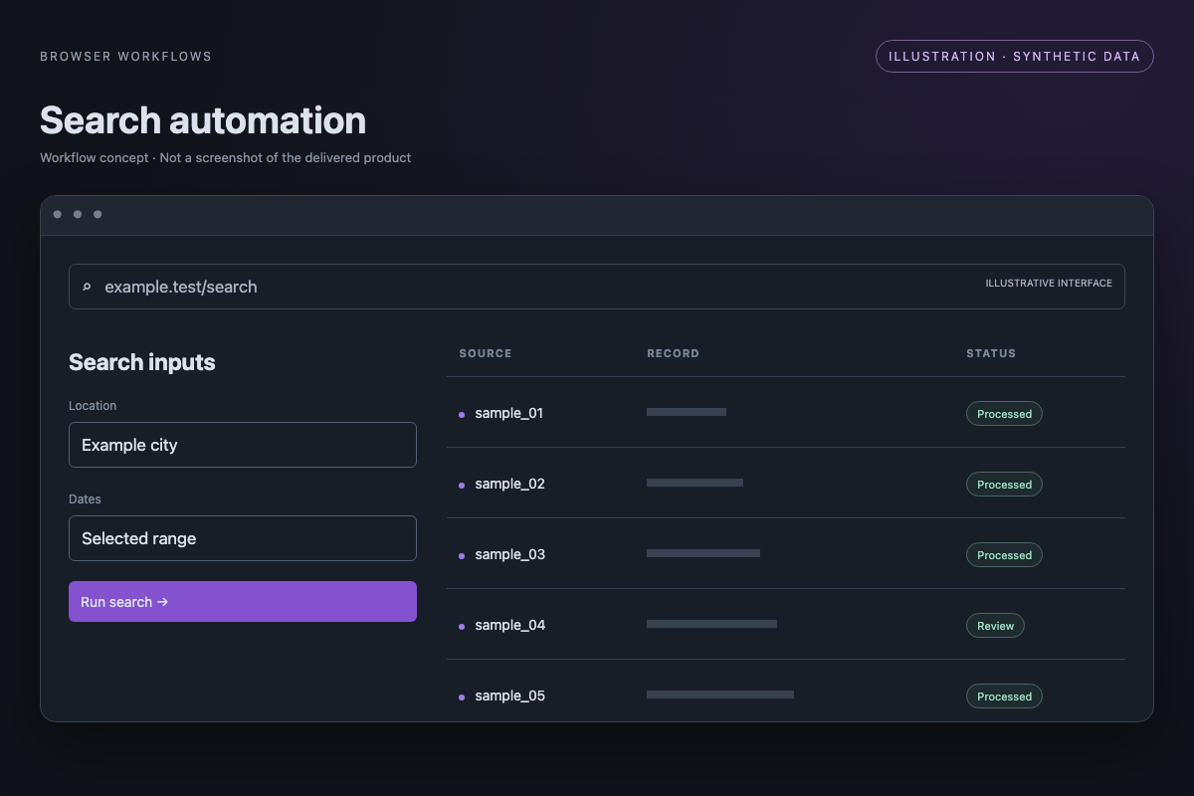Click the record placeholder bar for sample_05
The image size is (1194, 796).
pos(720,695)
